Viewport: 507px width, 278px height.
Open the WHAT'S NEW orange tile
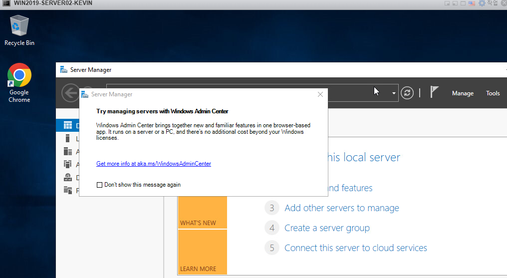[x=203, y=212]
